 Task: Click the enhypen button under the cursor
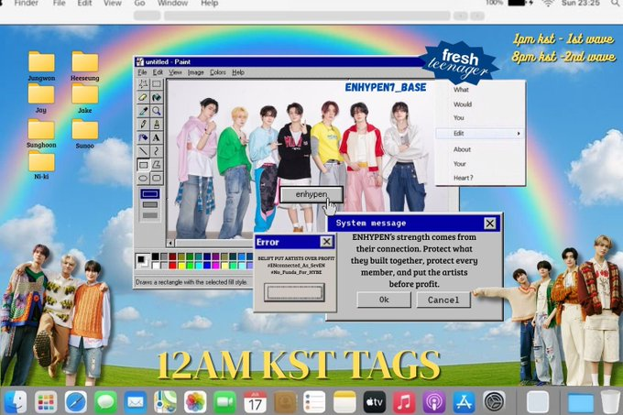tap(311, 194)
